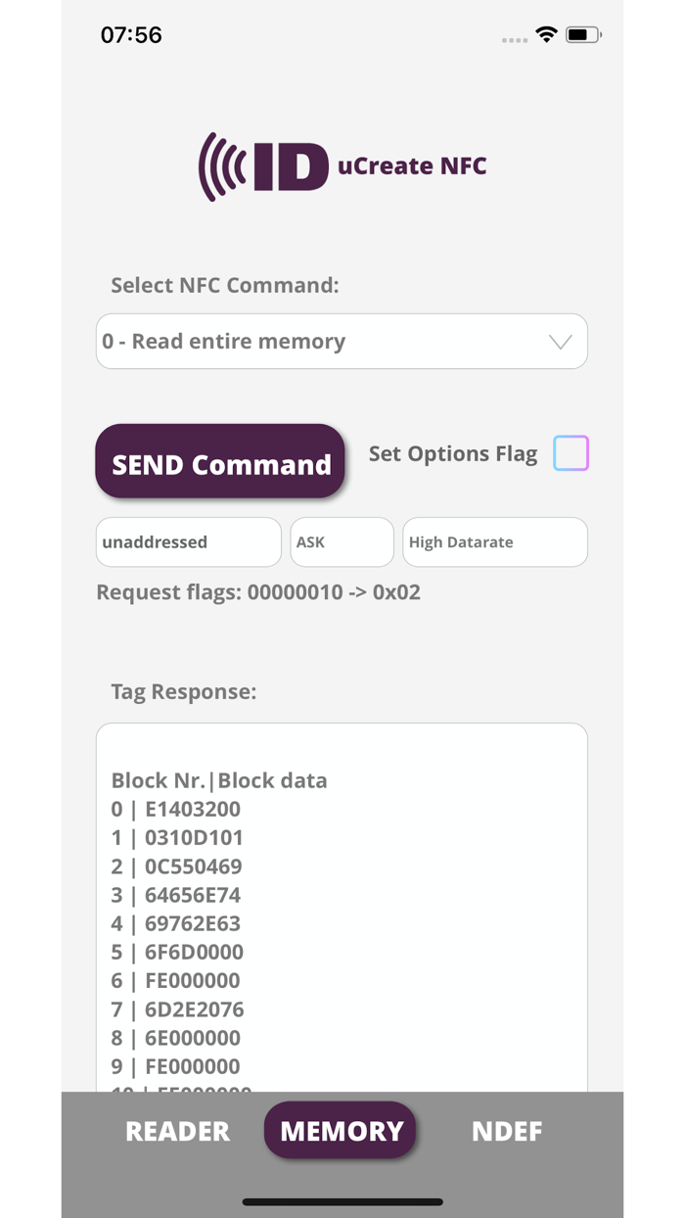Select the MEMORY tab
This screenshot has width=685, height=1218.
(340, 1131)
